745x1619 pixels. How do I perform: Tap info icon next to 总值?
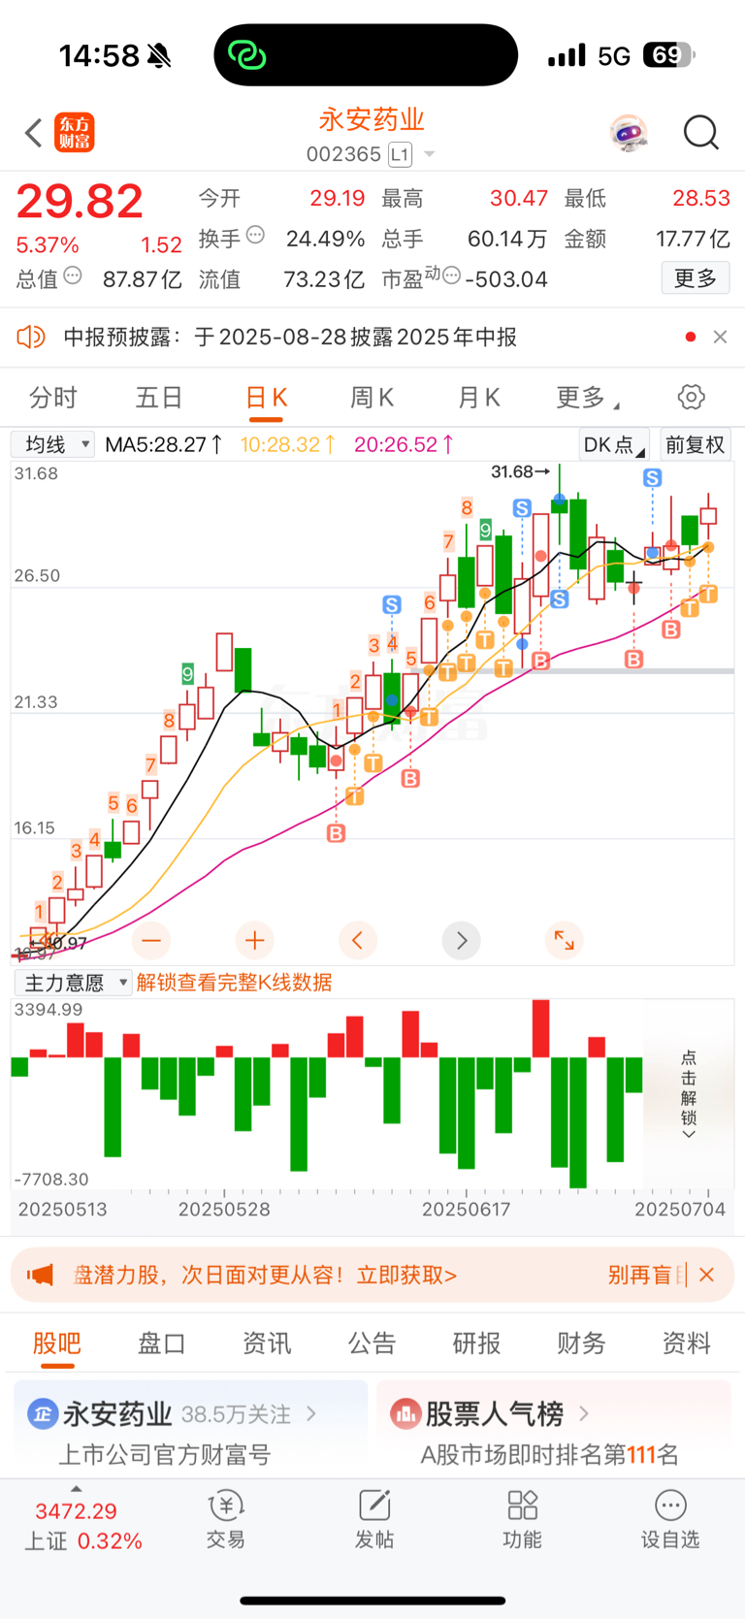pyautogui.click(x=73, y=275)
